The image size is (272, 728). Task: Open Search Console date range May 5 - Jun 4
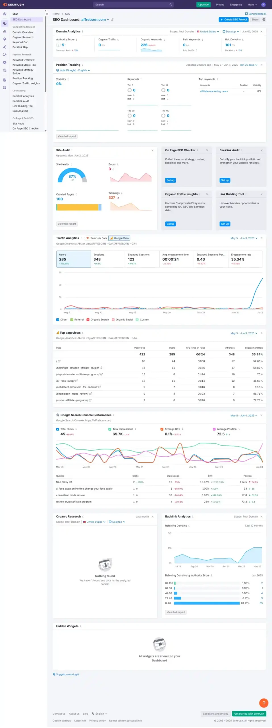(244, 415)
